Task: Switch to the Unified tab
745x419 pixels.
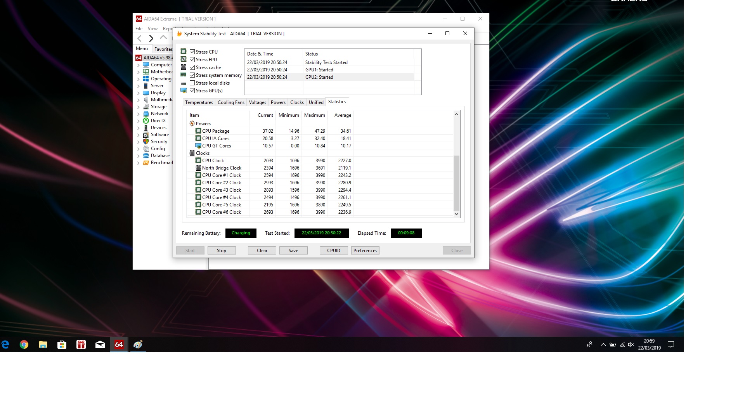Action: [316, 102]
